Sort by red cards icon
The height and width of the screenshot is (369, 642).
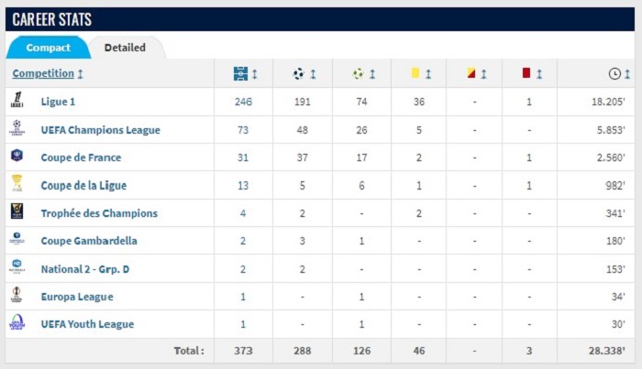click(526, 73)
